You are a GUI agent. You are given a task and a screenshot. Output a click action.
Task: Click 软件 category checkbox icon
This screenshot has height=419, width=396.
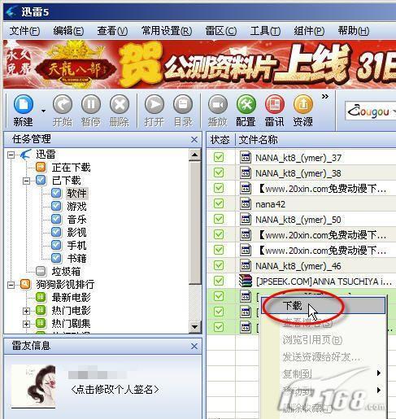point(56,193)
